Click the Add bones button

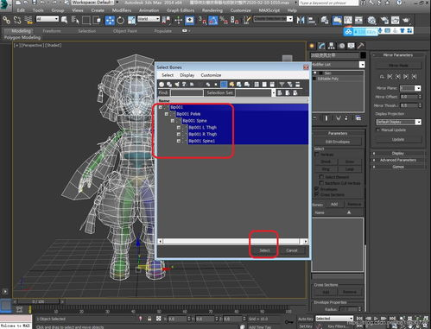pyautogui.click(x=334, y=204)
